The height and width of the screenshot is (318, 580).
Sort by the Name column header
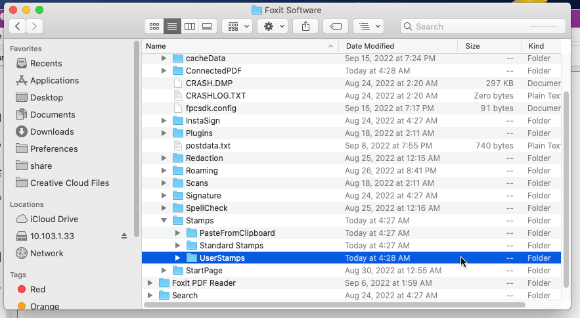240,46
